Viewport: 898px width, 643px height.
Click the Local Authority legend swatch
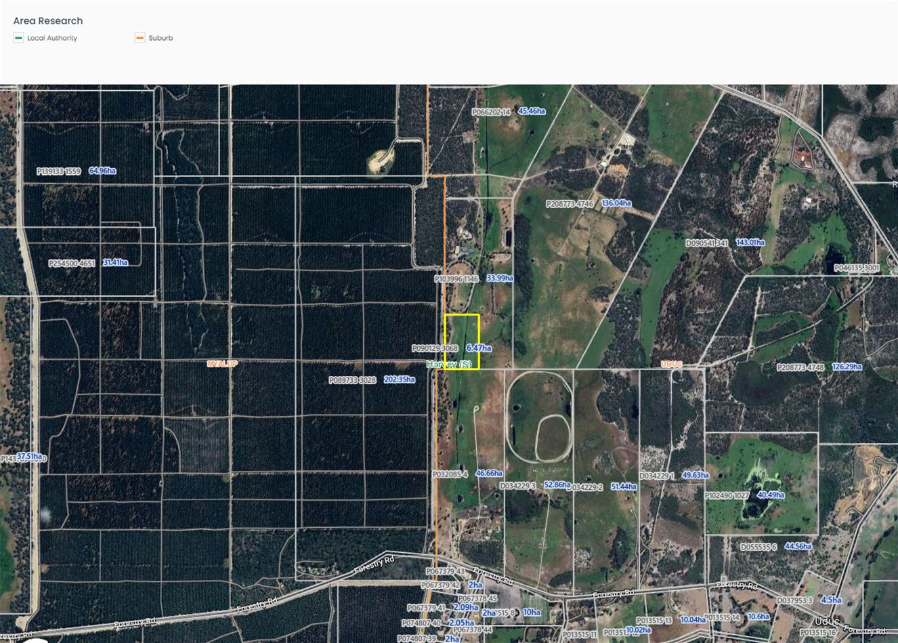pyautogui.click(x=18, y=38)
